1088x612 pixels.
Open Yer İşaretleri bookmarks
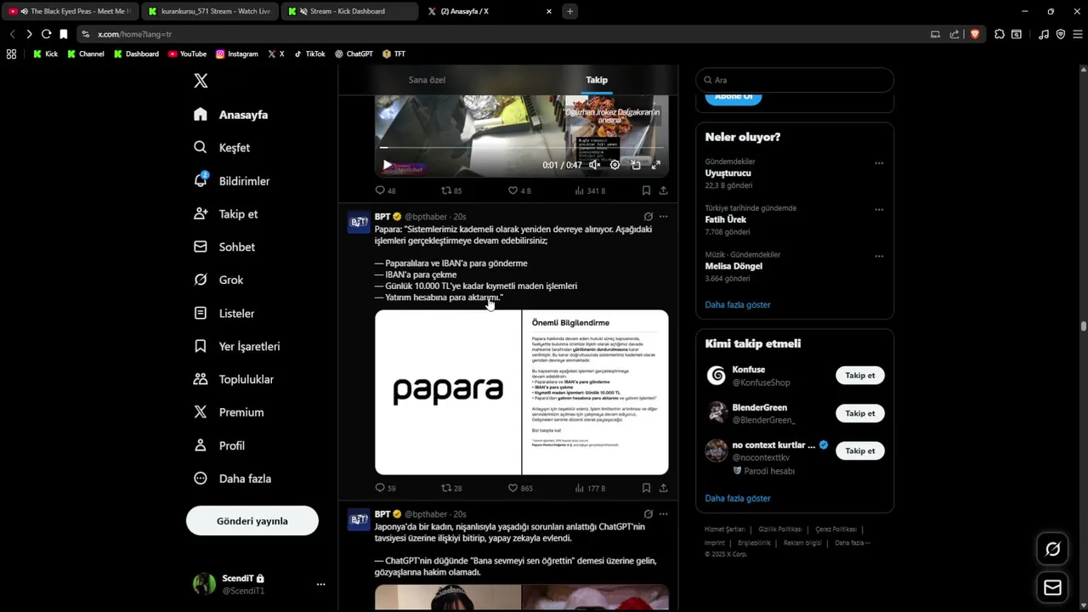[x=236, y=346]
